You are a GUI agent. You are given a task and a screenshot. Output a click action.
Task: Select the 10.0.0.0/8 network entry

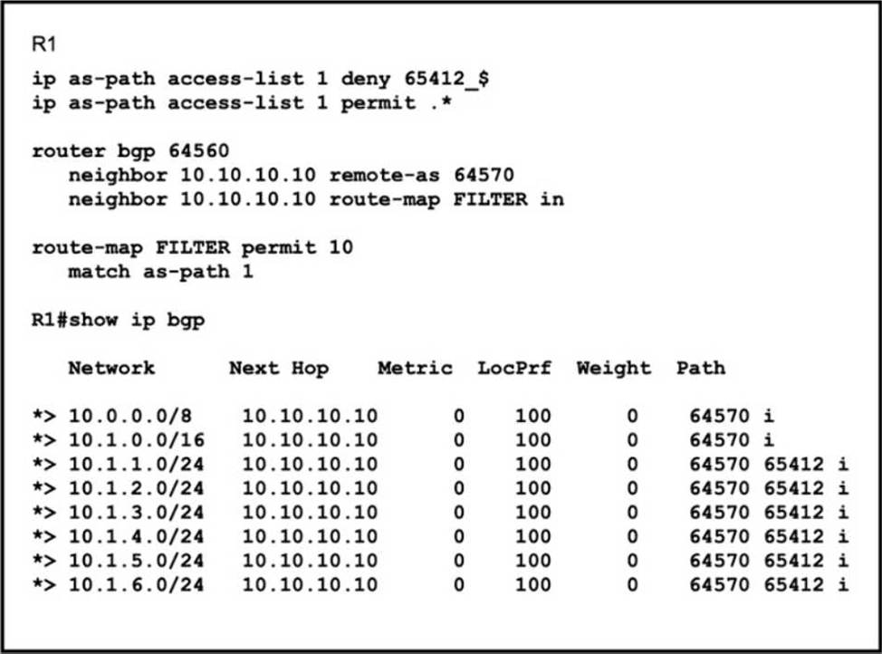tap(129, 417)
